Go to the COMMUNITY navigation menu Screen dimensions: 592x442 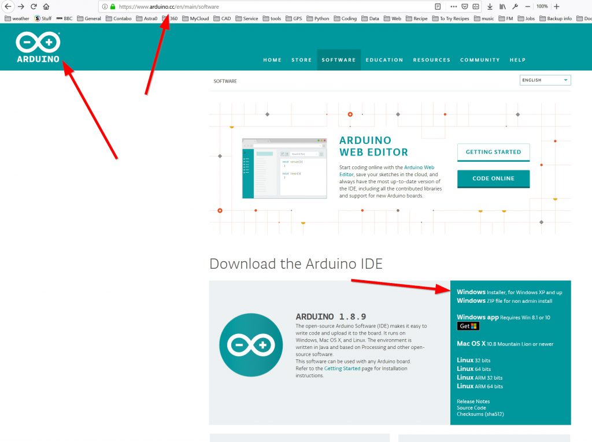click(x=480, y=60)
